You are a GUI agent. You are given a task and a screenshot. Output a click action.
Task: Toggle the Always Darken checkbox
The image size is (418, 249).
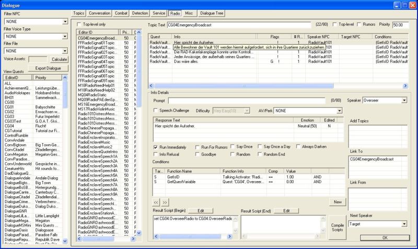tap(298, 147)
